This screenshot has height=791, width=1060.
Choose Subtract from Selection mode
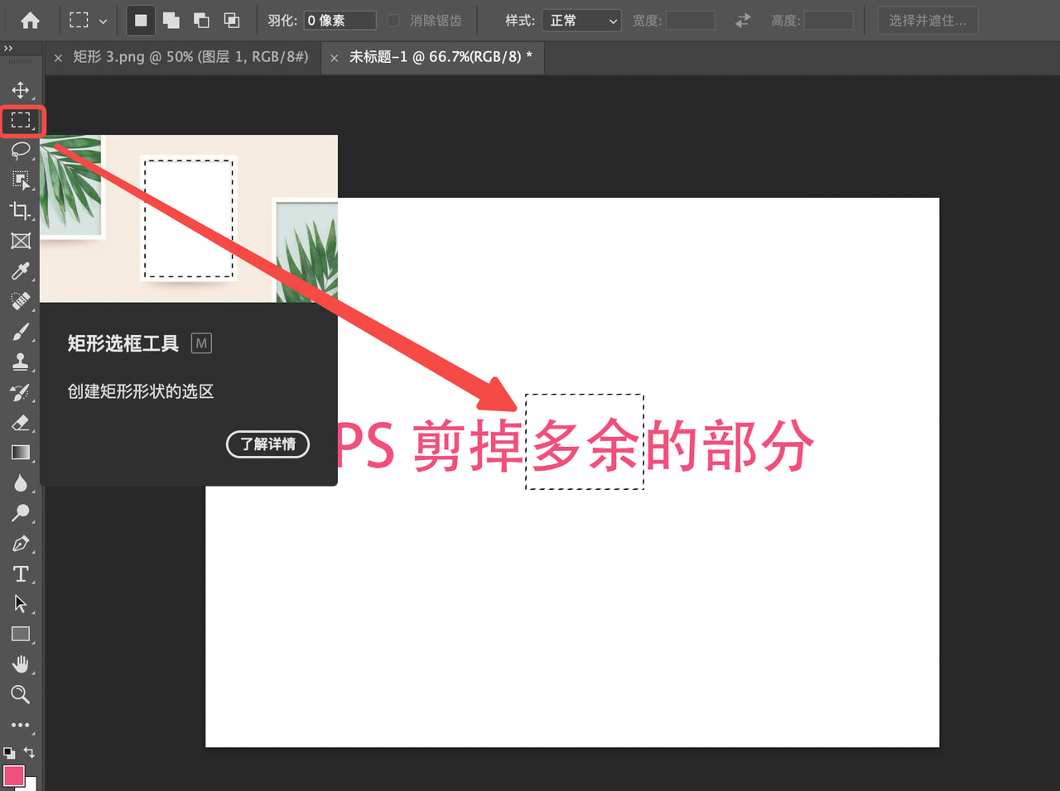pyautogui.click(x=201, y=21)
